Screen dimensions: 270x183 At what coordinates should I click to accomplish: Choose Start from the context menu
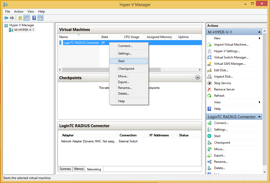(x=129, y=61)
